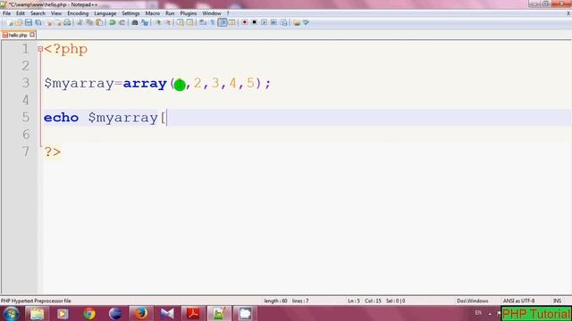Open Visual Studio from the taskbar
The width and height of the screenshot is (572, 321).
click(167, 313)
